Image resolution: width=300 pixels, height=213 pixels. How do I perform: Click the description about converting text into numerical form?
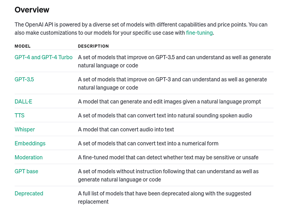pos(148,143)
